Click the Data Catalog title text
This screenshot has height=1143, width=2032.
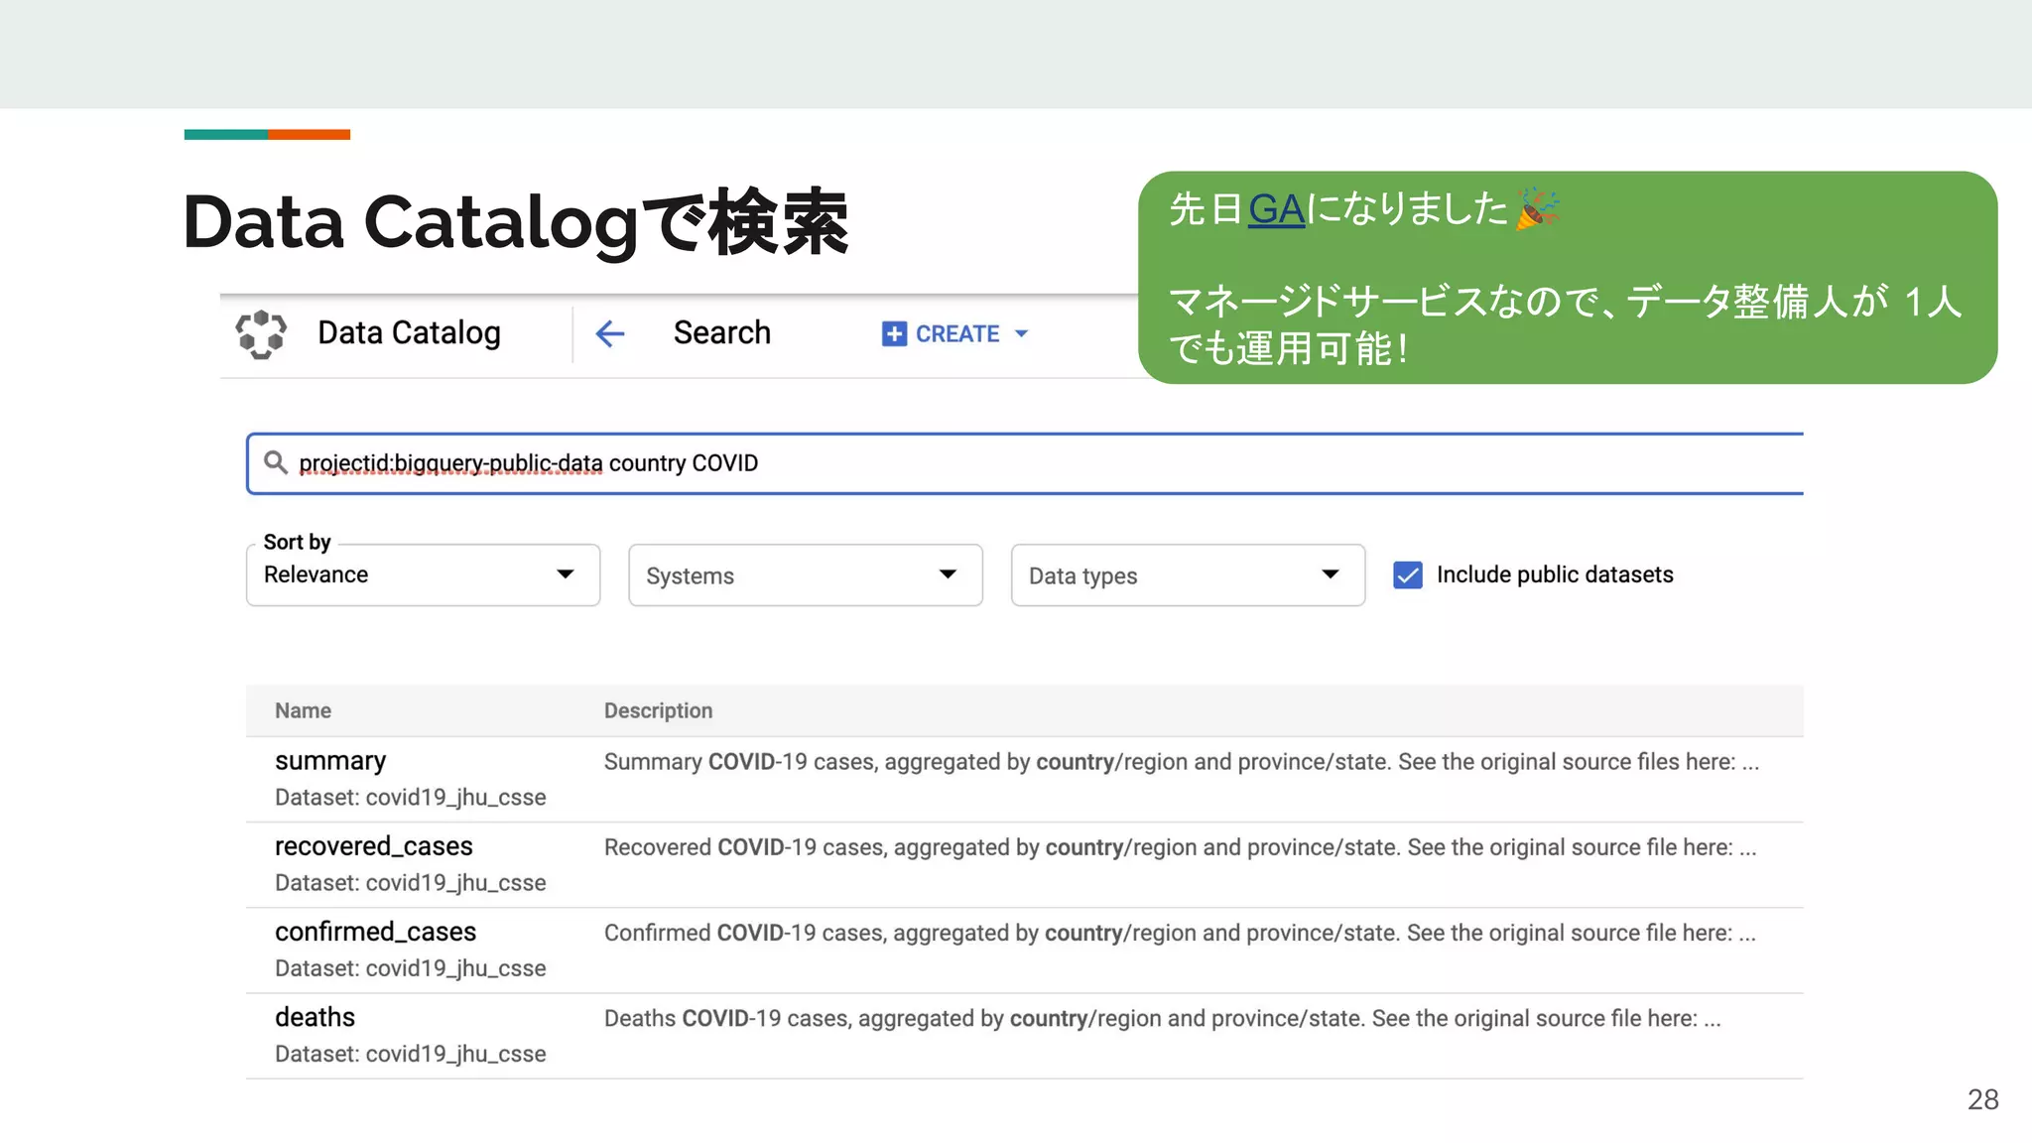(409, 333)
